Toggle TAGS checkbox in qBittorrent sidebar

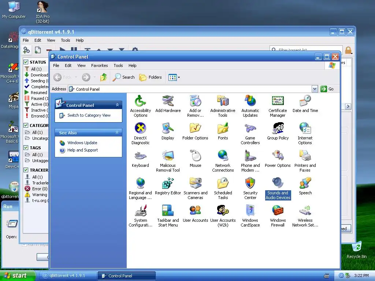(x=26, y=148)
